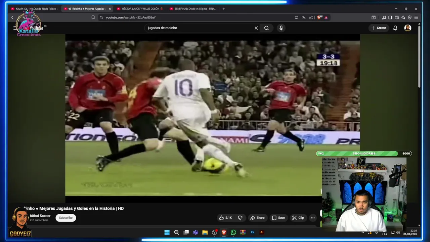Open WinRAR icon on taskbar
Viewport: 430px width, 242px height.
(x=243, y=232)
